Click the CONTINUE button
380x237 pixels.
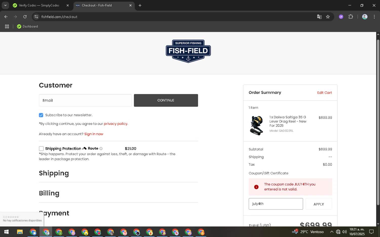[166, 100]
